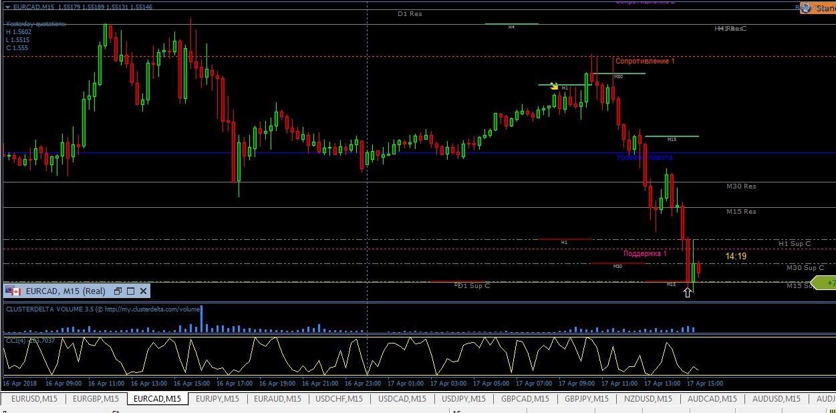This screenshot has height=413, width=836.
Task: Click the 'Сопротивление 1' resistance label
Action: [x=645, y=61]
